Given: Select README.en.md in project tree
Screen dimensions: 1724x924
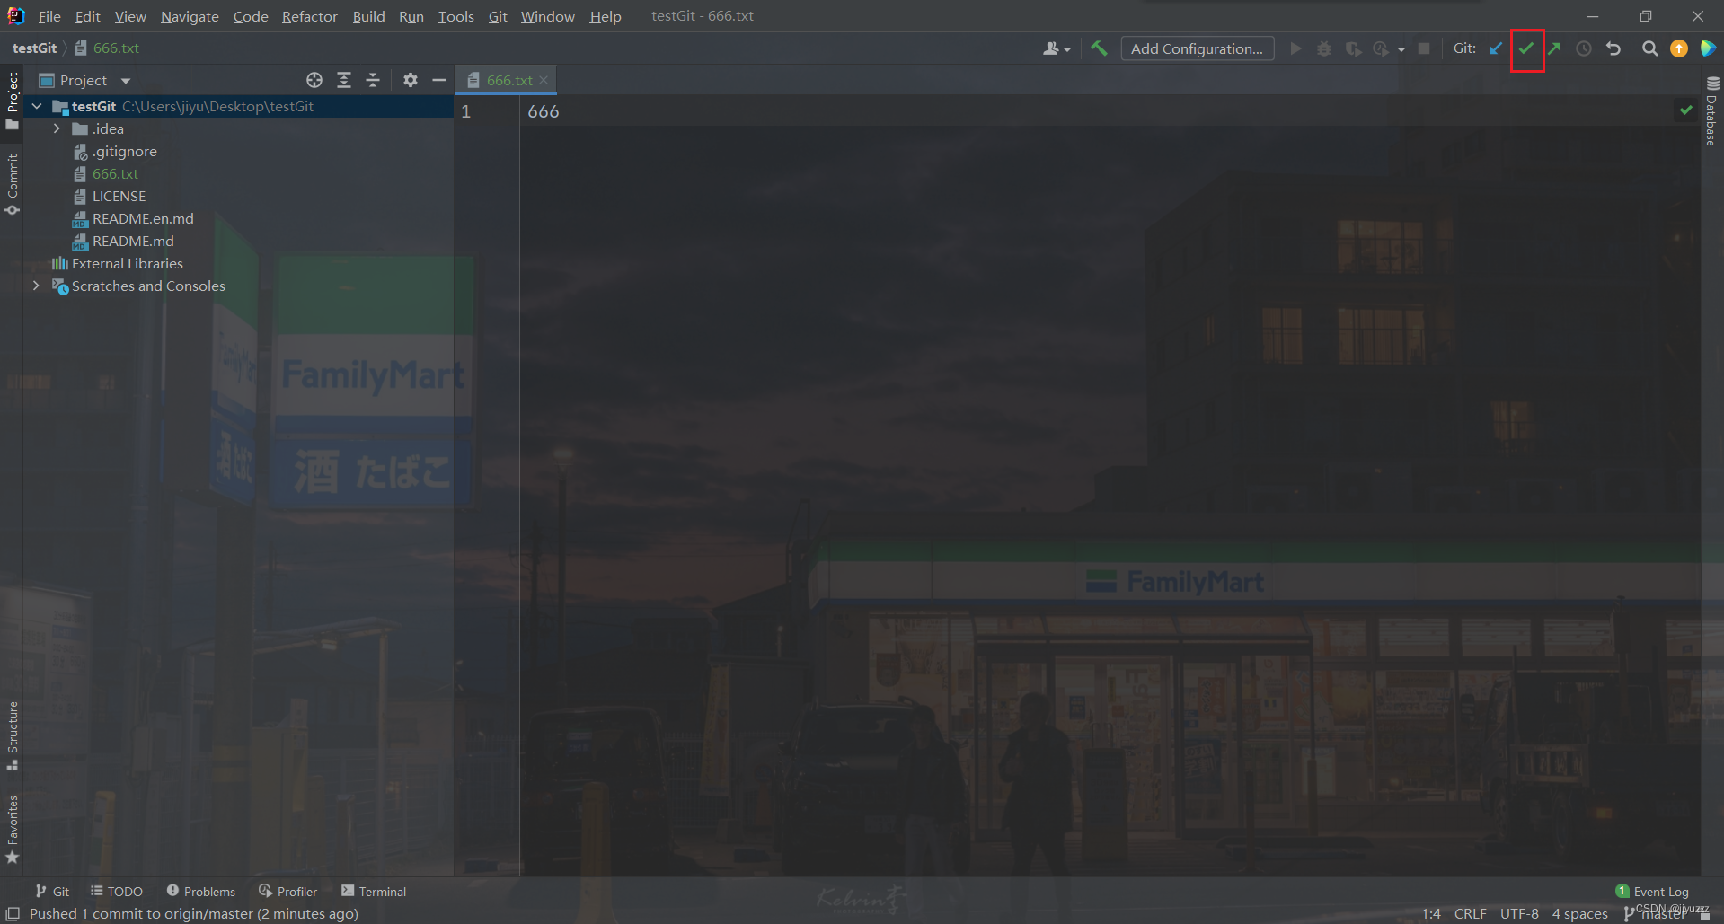Looking at the screenshot, I should (143, 218).
